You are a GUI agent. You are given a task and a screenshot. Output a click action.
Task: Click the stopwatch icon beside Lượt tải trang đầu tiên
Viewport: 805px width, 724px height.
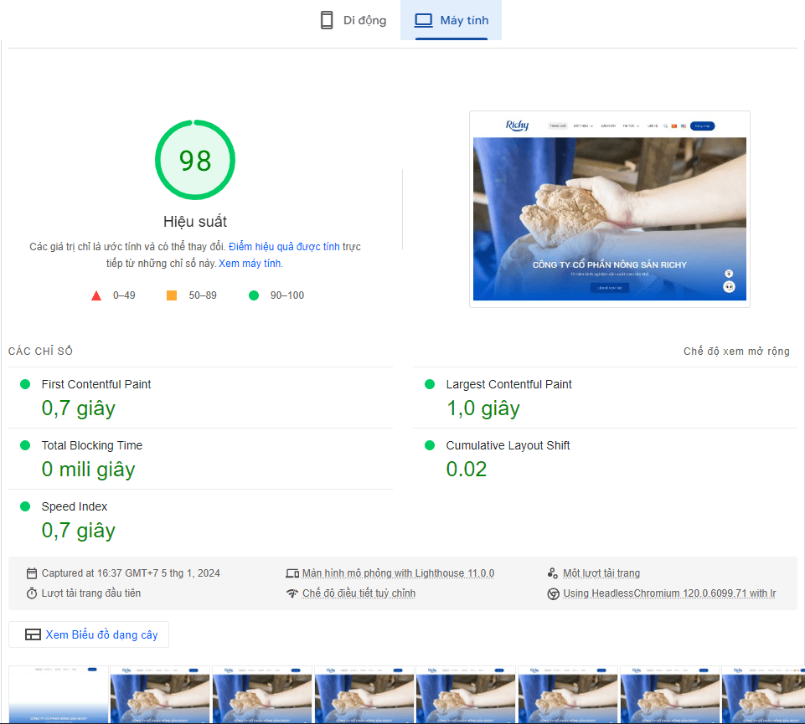(32, 593)
